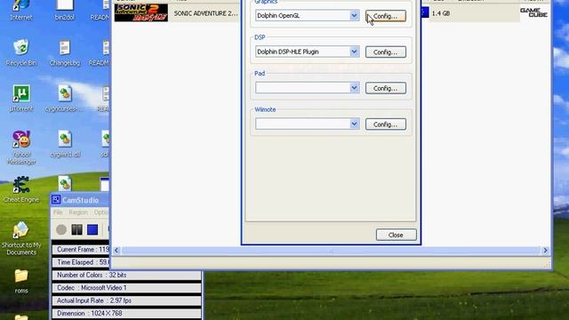Open the Internet desktop icon
This screenshot has width=569, height=320.
point(21,10)
